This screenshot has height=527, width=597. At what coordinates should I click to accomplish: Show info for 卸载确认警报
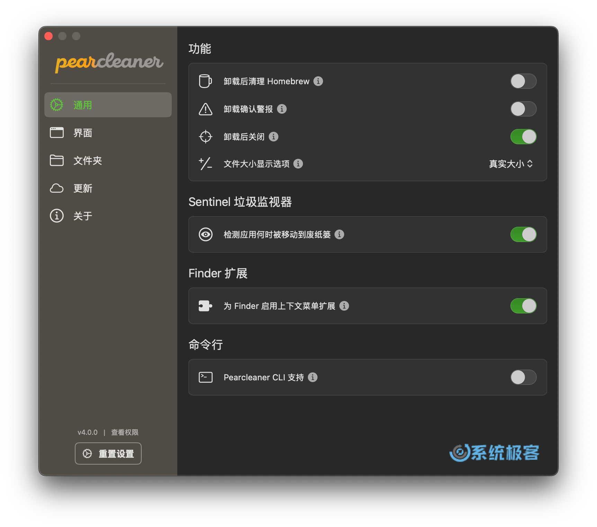[x=282, y=109]
